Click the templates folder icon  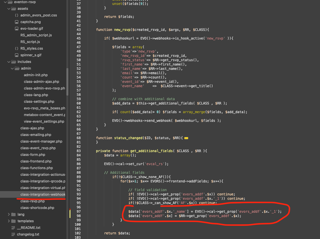tap(14, 221)
